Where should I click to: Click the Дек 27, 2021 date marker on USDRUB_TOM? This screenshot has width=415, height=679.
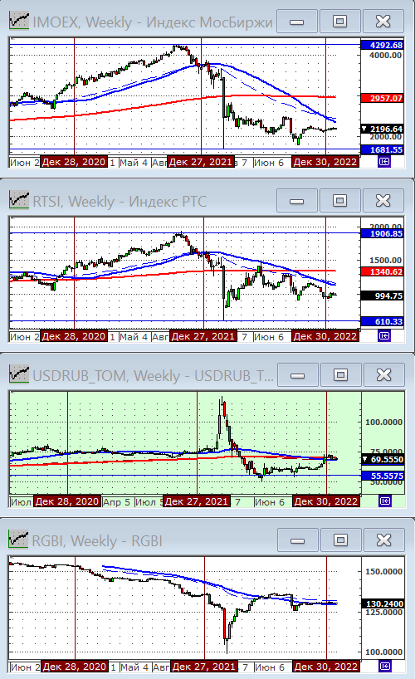tap(197, 501)
